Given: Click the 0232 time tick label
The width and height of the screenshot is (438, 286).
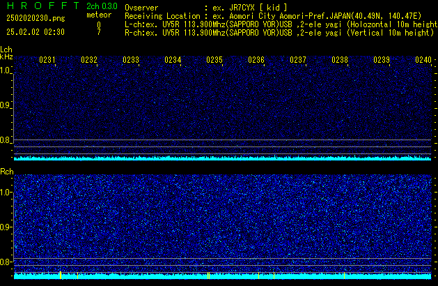Looking at the screenshot, I should (x=89, y=60).
